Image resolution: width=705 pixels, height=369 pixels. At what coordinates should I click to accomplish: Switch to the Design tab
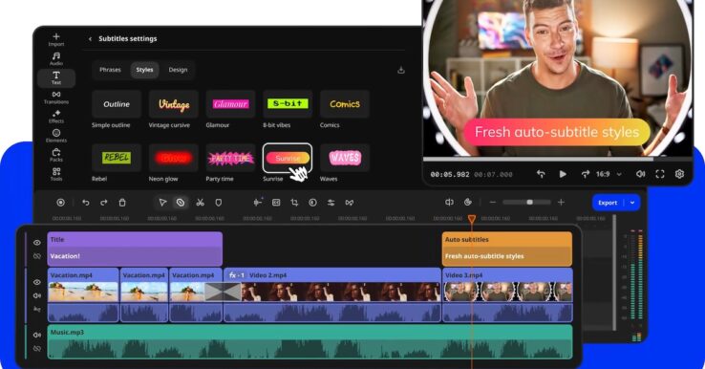pos(178,70)
